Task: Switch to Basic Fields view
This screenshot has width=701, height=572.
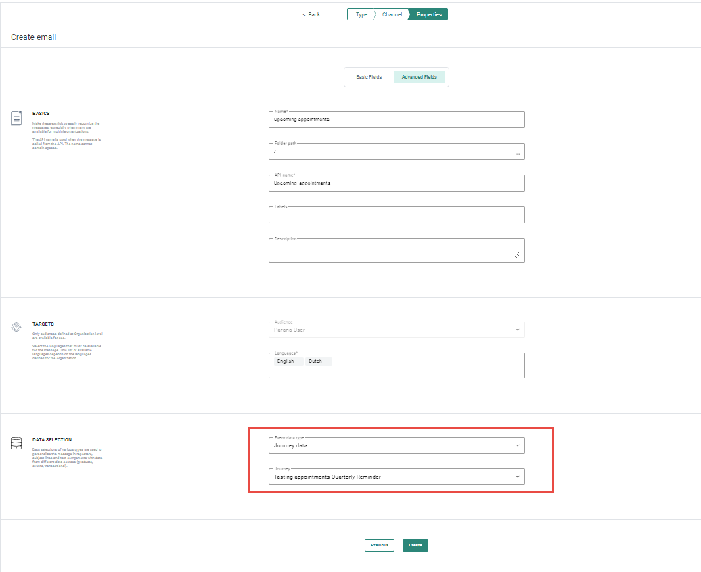Action: pos(369,77)
